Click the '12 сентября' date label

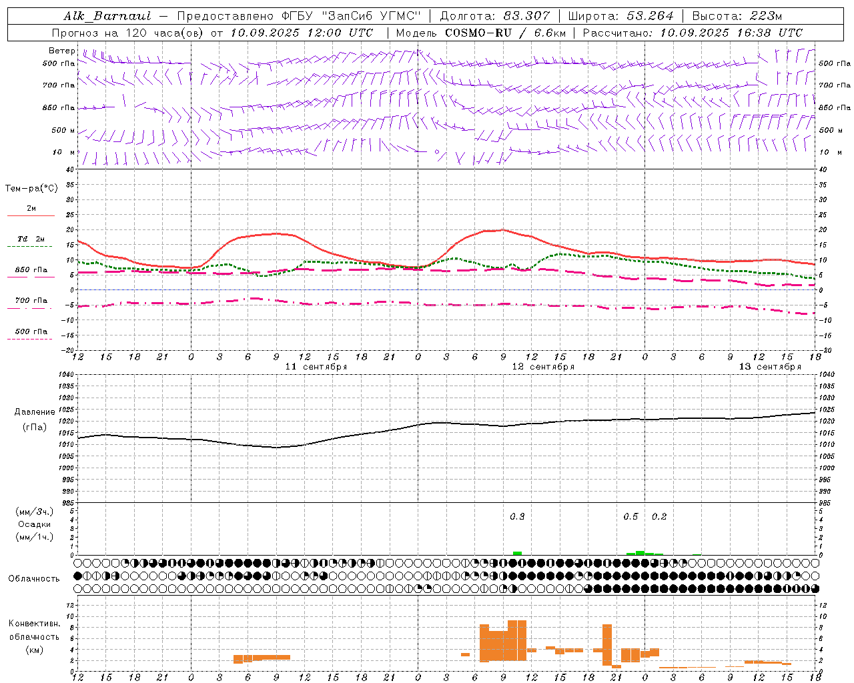tap(543, 367)
